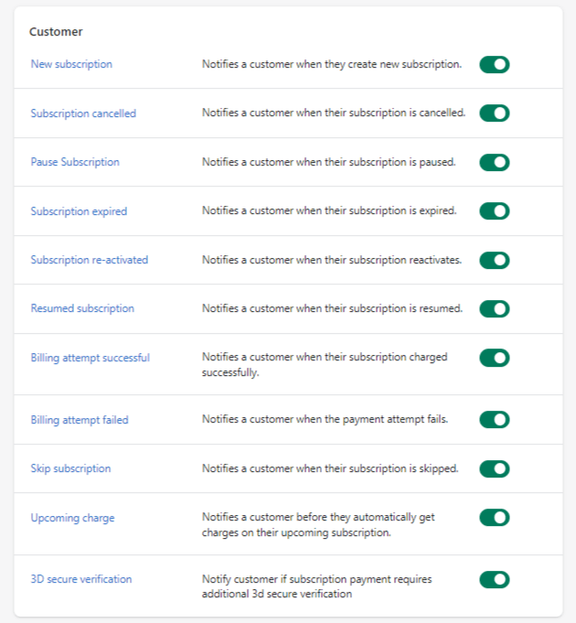Open the Upcoming charge link

coord(72,518)
